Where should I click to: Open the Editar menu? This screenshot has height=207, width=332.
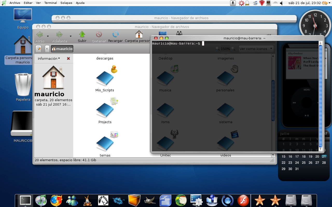point(28,3)
